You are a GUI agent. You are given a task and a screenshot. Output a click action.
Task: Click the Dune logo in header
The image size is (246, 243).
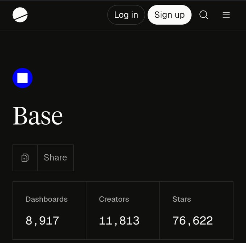point(20,15)
